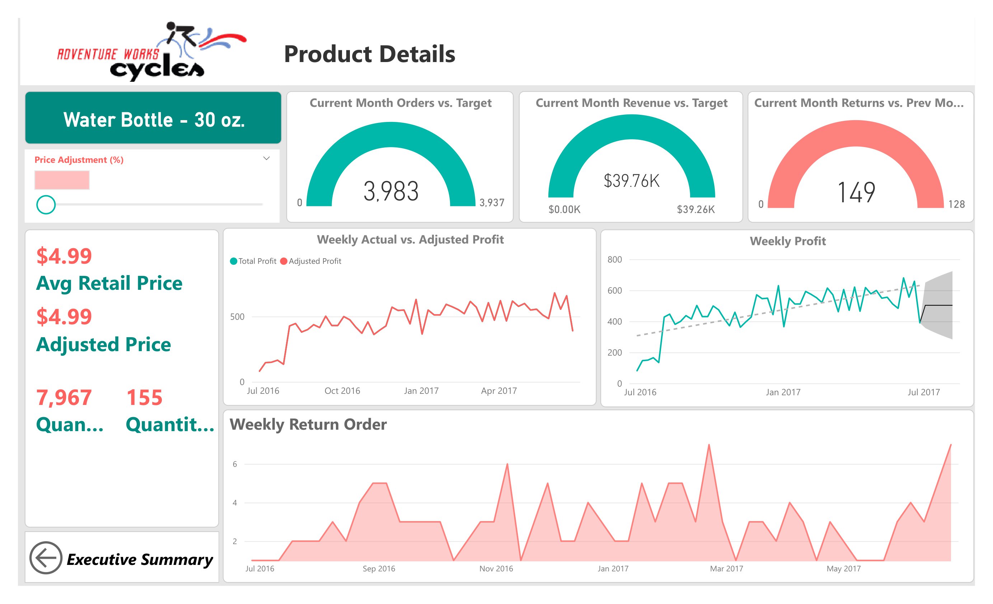Click the Weekly Profit trend line chart
The width and height of the screenshot is (993, 604).
(786, 318)
